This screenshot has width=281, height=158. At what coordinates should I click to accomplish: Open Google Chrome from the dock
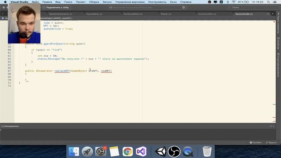[x=128, y=151]
